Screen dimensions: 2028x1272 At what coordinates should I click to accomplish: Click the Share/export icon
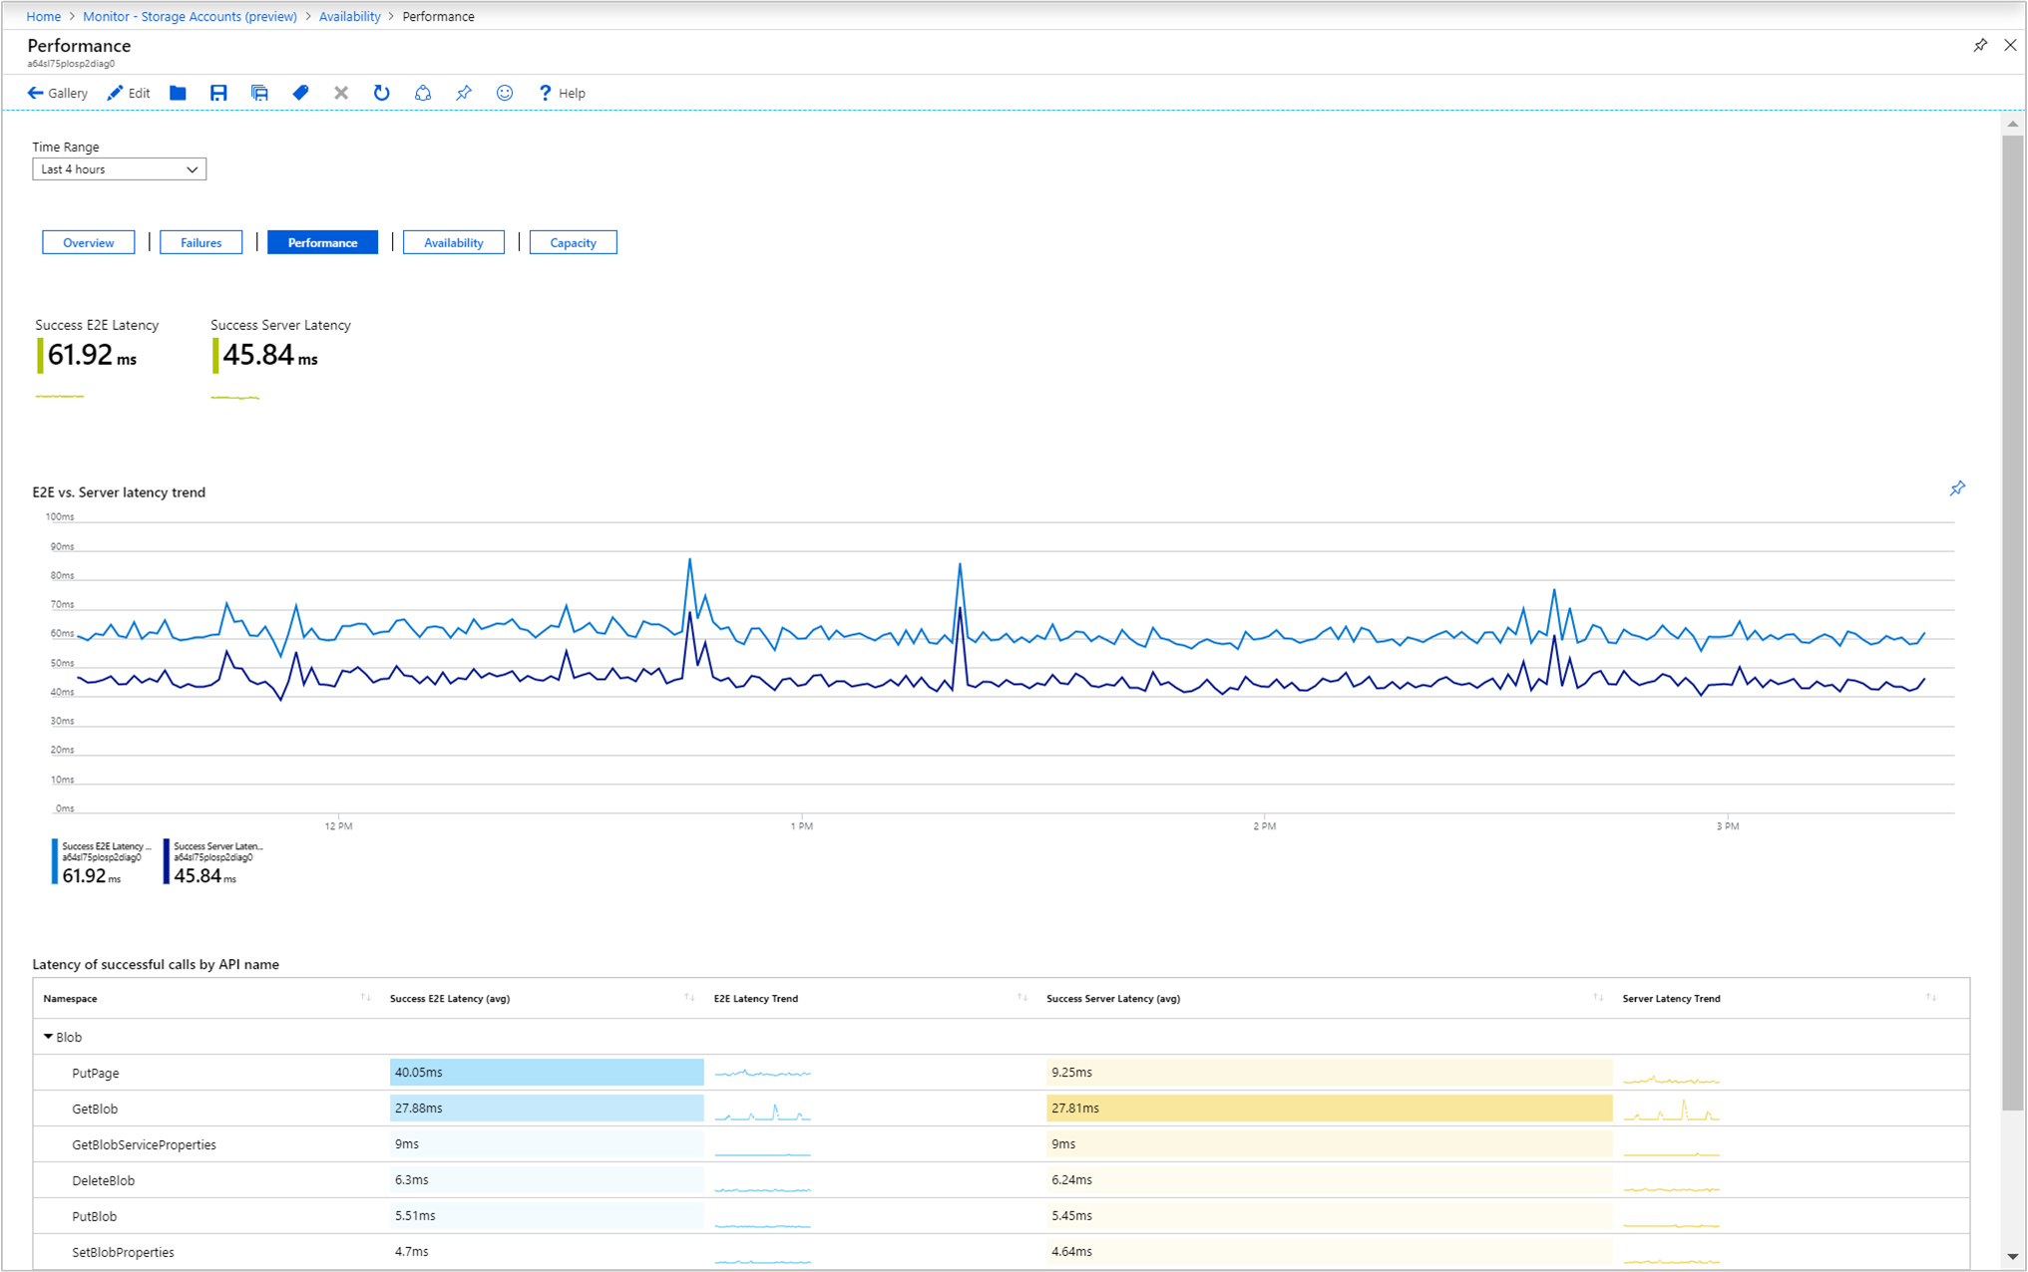[422, 94]
